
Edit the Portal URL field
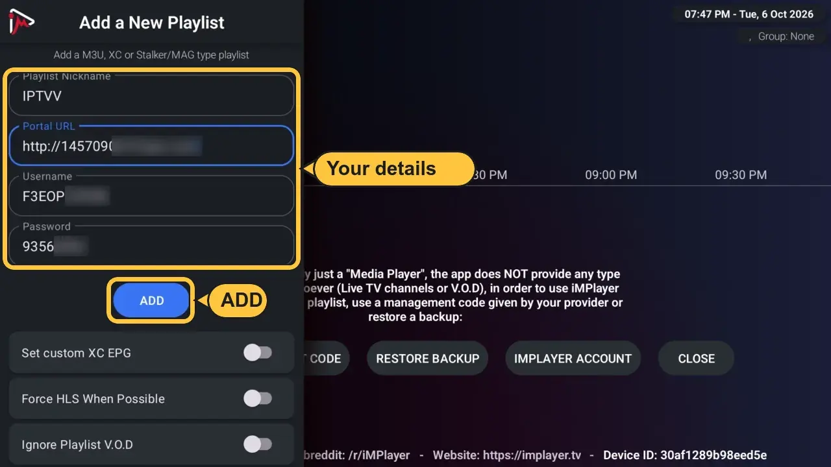tap(151, 145)
